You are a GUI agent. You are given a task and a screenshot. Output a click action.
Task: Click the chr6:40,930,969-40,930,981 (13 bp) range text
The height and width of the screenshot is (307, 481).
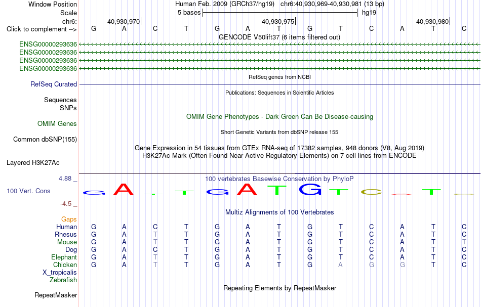pos(332,4)
